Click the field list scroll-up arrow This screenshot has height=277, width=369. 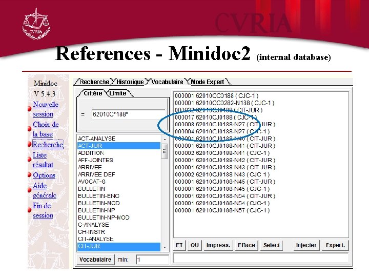(165, 139)
